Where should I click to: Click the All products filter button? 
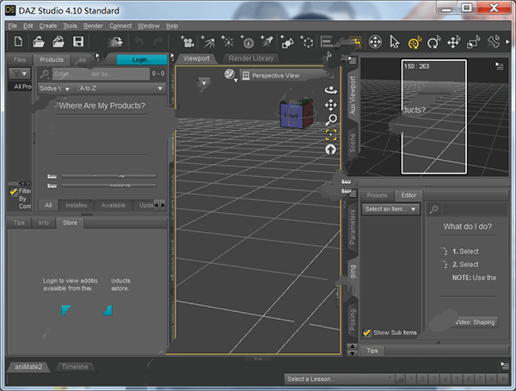coord(48,205)
